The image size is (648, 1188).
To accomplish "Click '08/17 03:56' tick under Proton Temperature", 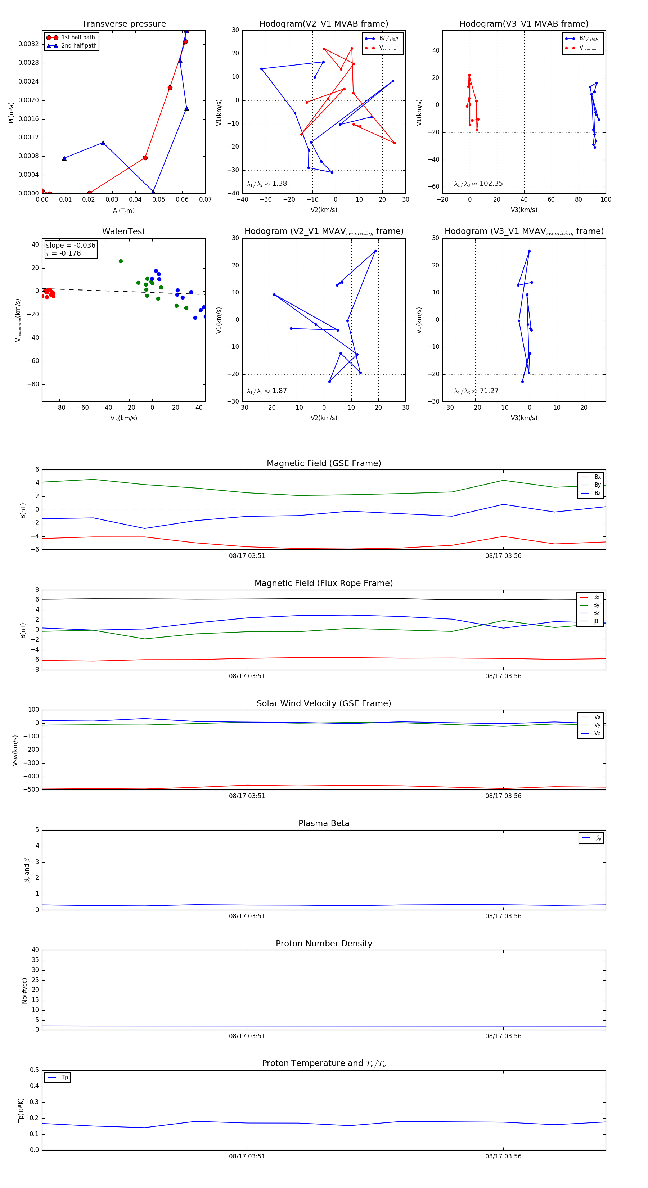I will [503, 1156].
